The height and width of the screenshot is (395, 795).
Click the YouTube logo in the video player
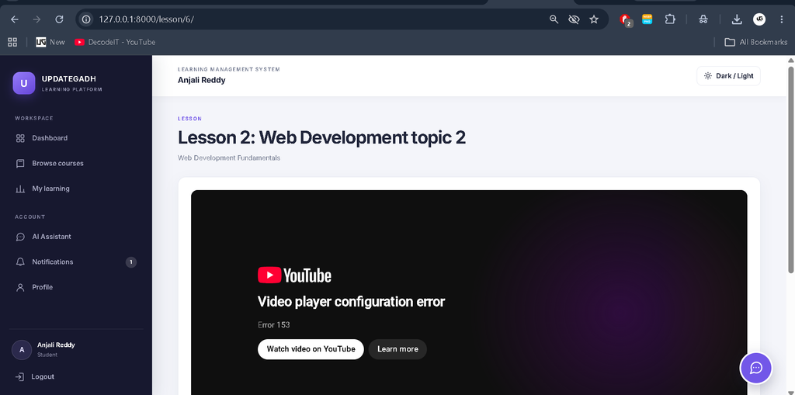tap(294, 275)
